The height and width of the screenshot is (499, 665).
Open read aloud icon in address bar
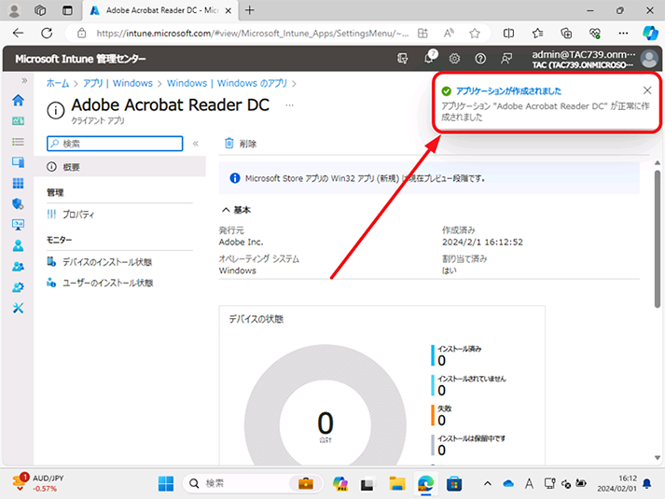tap(449, 33)
